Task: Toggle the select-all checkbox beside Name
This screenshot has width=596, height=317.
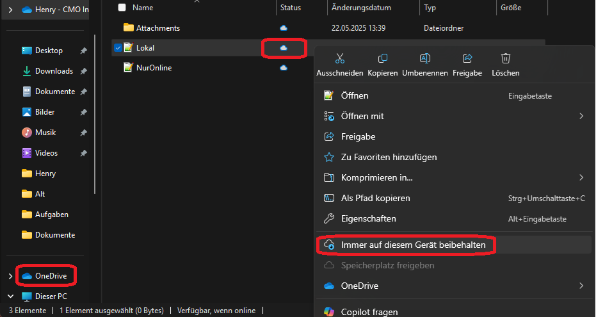Action: click(x=122, y=7)
